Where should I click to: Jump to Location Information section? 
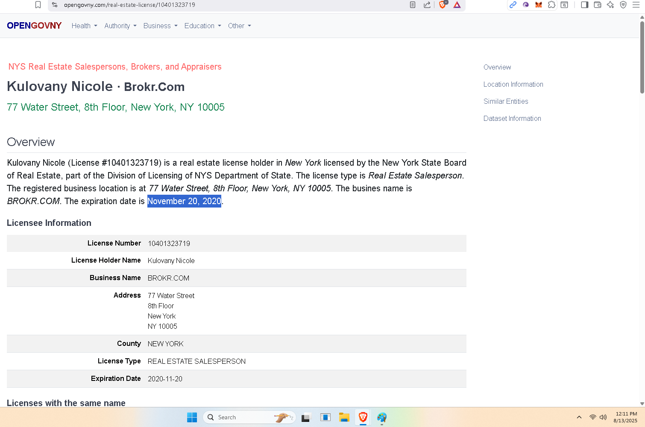pos(513,84)
